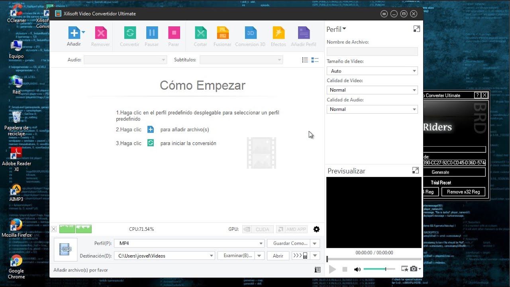Toggle the AMD APP acceleration button

(292, 229)
